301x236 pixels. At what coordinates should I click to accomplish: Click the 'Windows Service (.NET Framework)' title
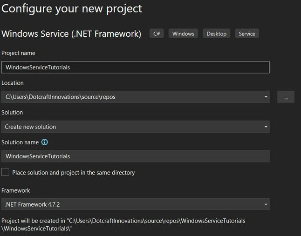(71, 34)
